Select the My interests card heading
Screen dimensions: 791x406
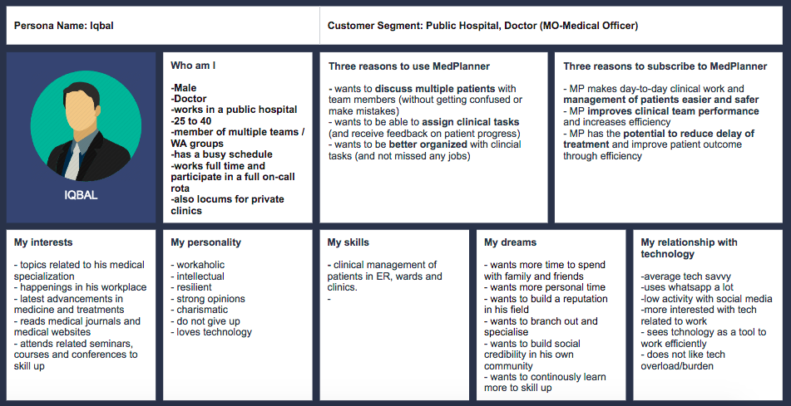[x=43, y=242]
